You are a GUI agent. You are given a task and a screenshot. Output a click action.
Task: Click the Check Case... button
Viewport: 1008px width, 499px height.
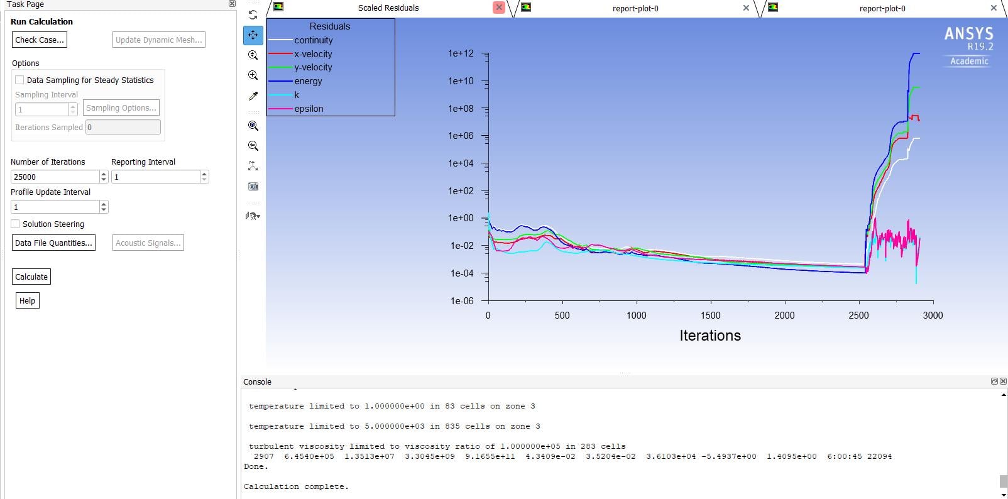[x=39, y=40]
